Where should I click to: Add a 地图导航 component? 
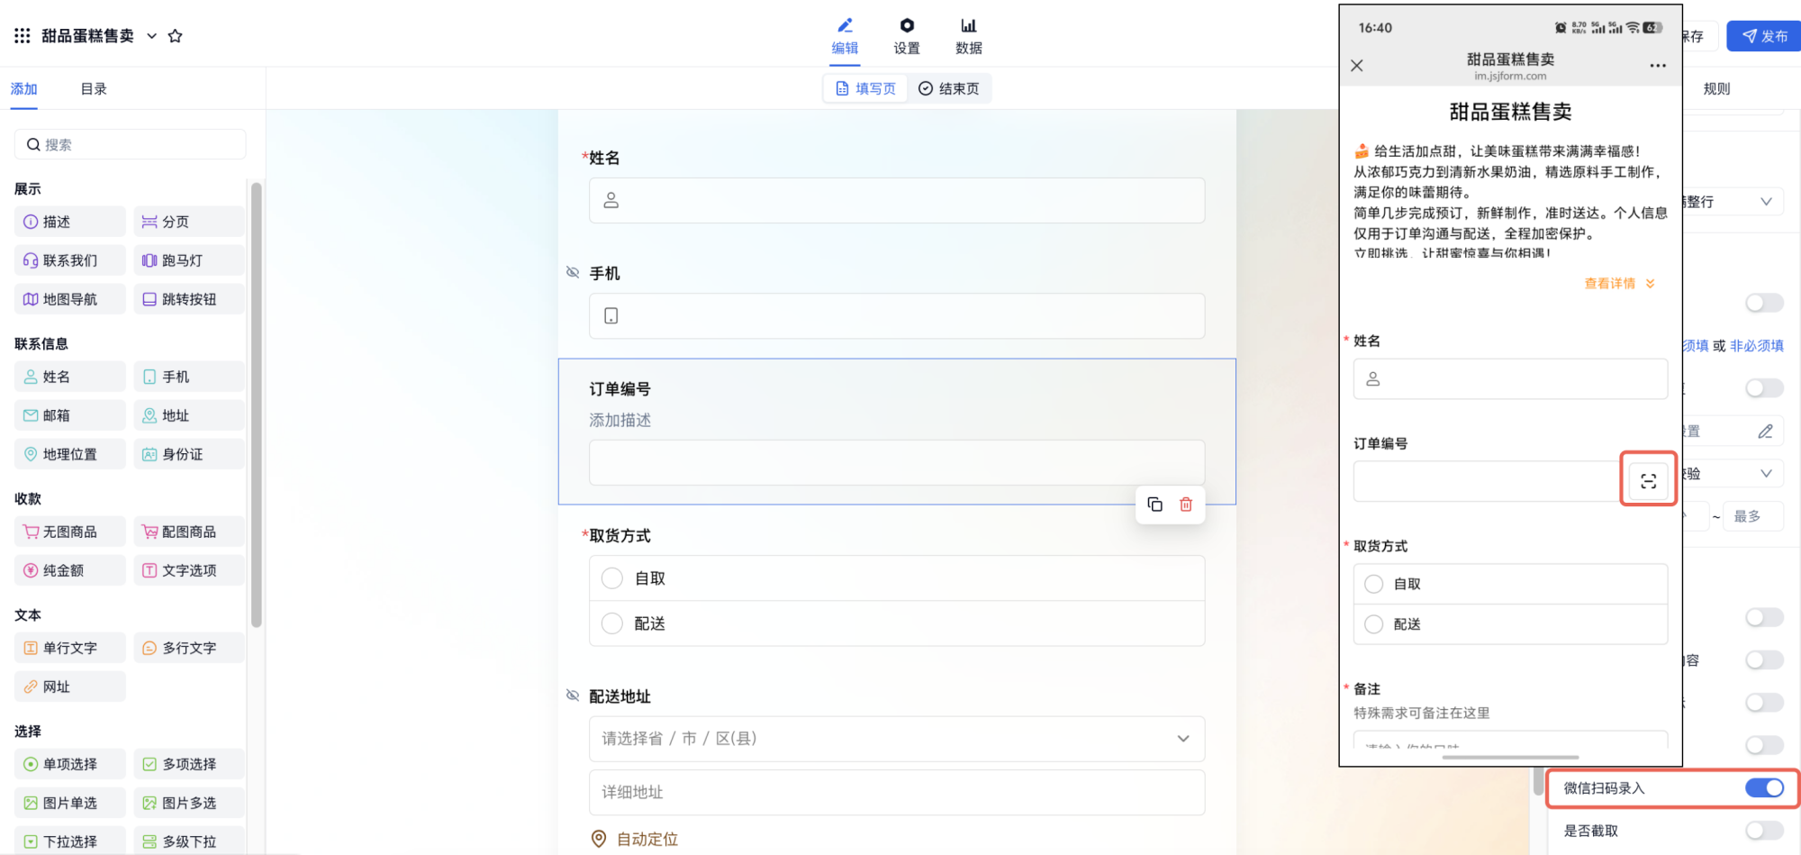(x=70, y=299)
